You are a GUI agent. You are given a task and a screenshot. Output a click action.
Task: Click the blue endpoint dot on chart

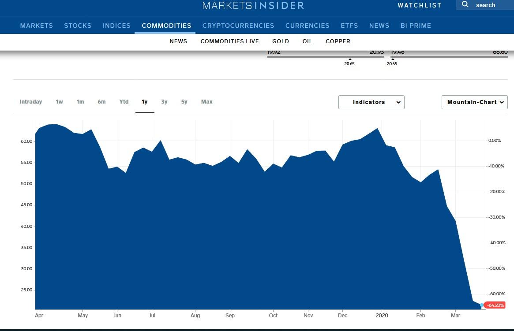pos(481,305)
